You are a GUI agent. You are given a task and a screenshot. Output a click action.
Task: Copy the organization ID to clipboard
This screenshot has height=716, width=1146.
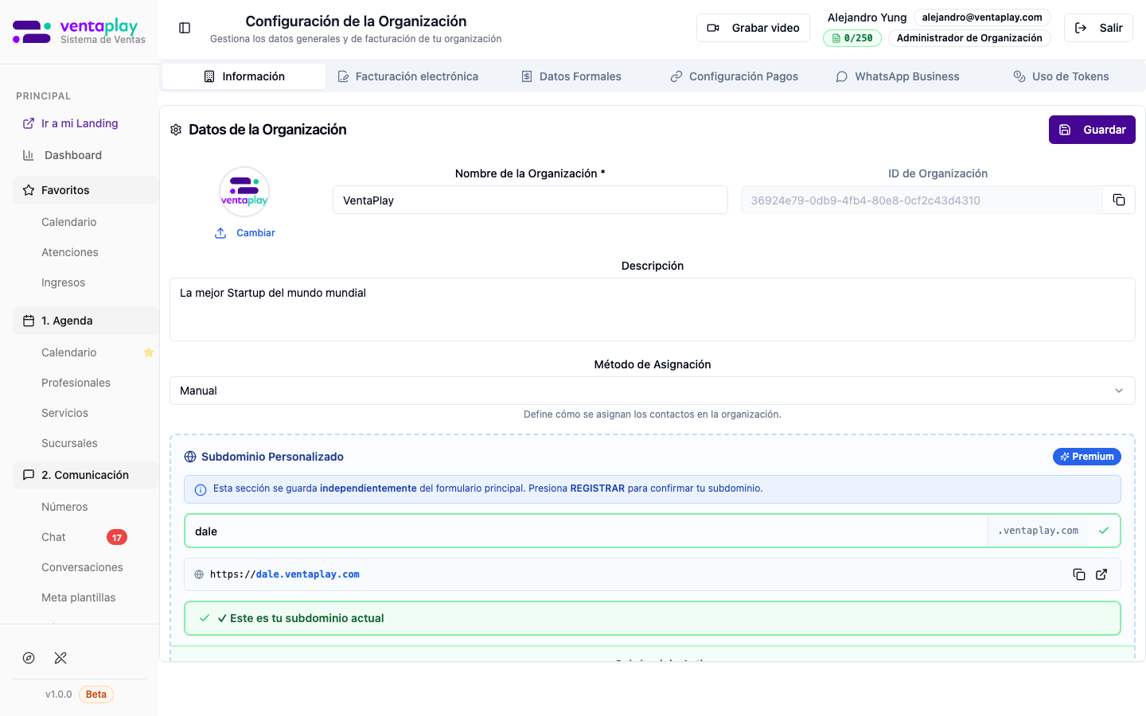(1118, 200)
